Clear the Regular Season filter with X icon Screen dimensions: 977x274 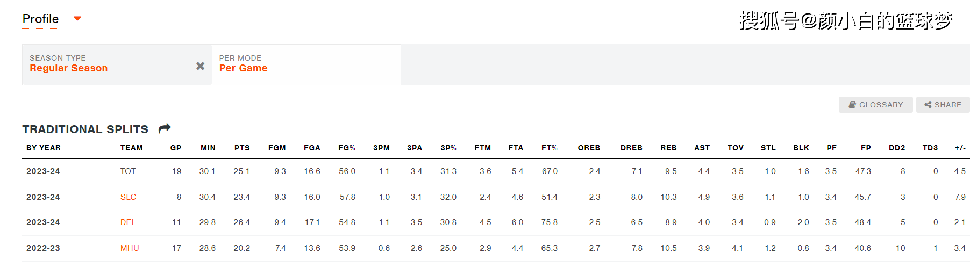click(200, 66)
